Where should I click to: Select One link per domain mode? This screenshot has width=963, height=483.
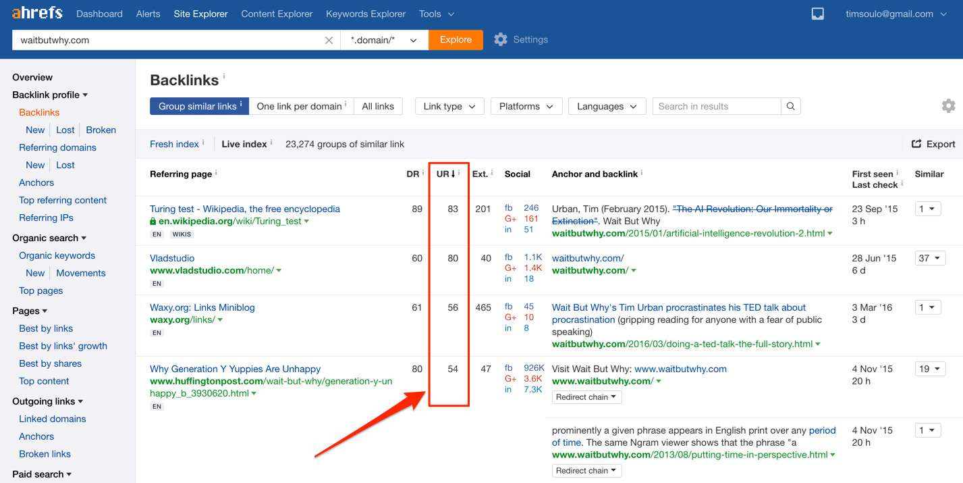point(302,106)
